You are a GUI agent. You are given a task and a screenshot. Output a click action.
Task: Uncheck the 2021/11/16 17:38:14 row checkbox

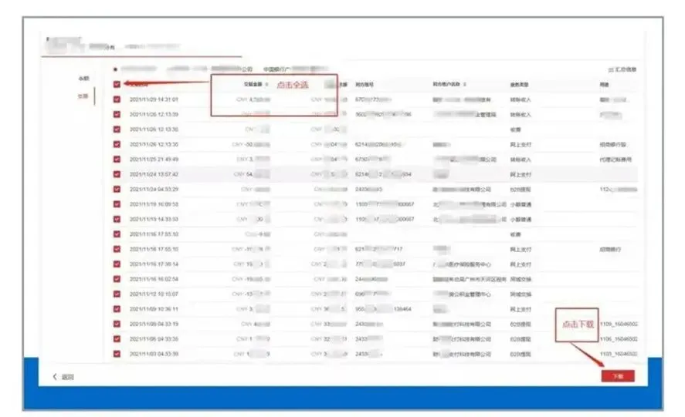117,264
